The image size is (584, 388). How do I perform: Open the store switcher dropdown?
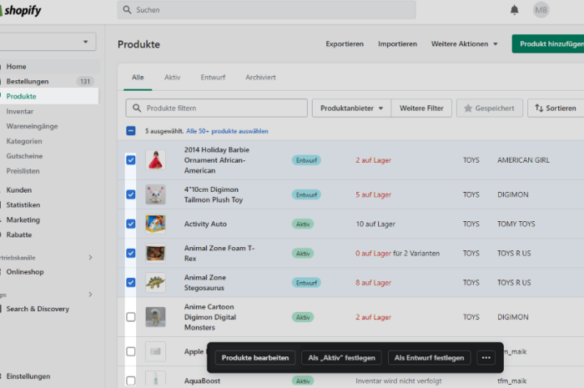tap(48, 42)
